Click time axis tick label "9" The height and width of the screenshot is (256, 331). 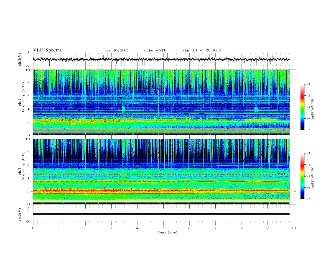tap(267, 228)
